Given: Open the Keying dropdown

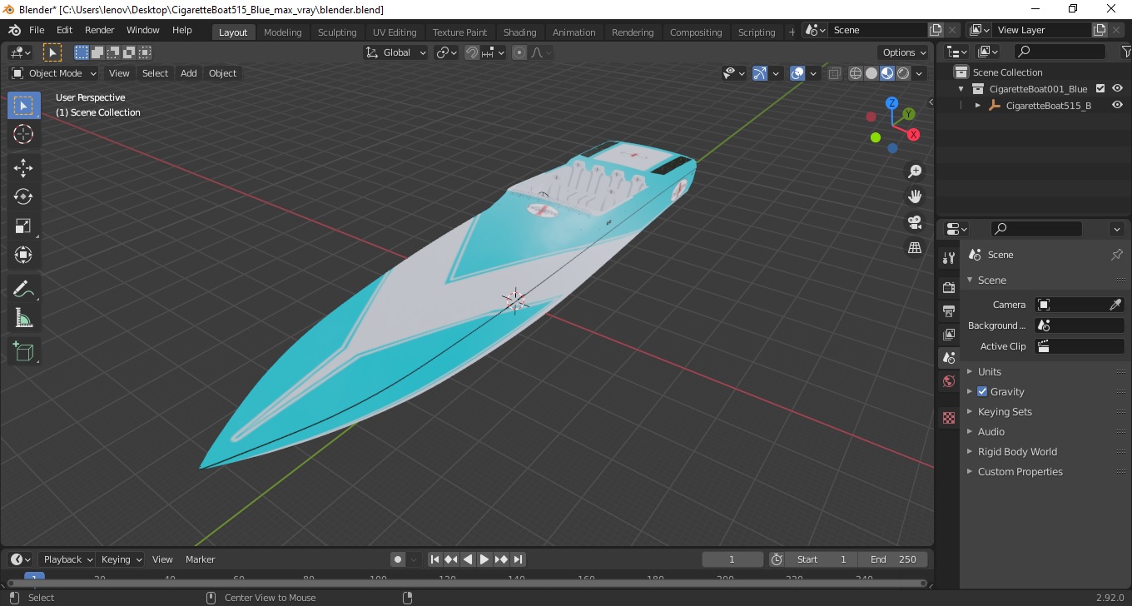Looking at the screenshot, I should coord(122,559).
